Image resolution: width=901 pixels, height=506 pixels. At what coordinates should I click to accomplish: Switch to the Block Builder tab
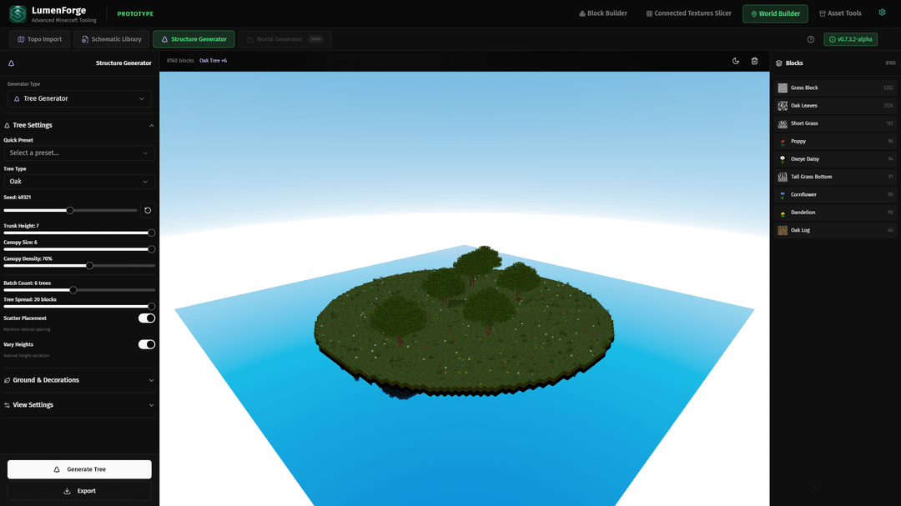(602, 13)
